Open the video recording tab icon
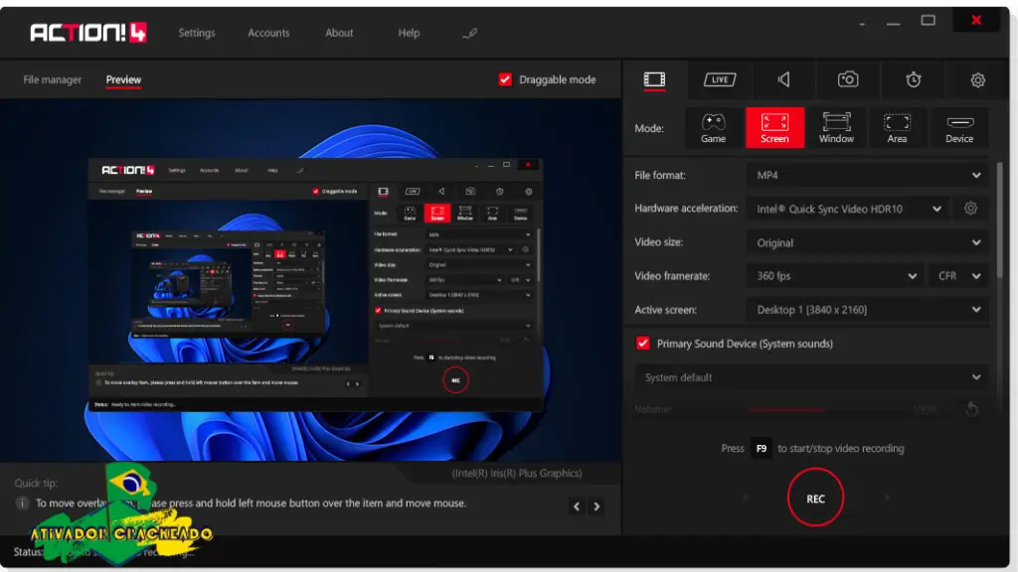 pos(654,79)
